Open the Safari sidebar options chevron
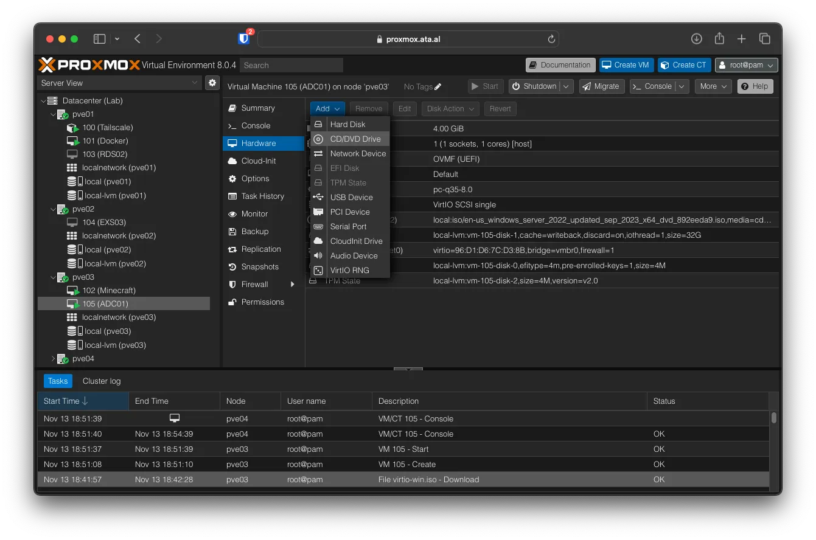This screenshot has height=540, width=816. 117,39
